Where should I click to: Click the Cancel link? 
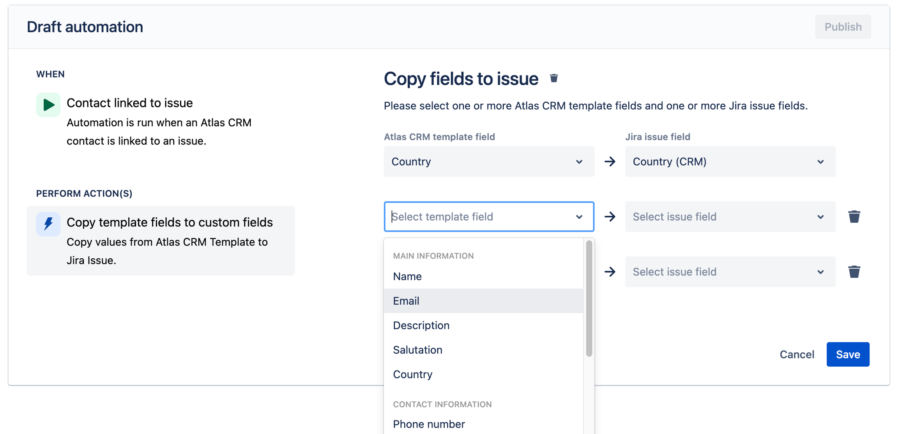[797, 355]
